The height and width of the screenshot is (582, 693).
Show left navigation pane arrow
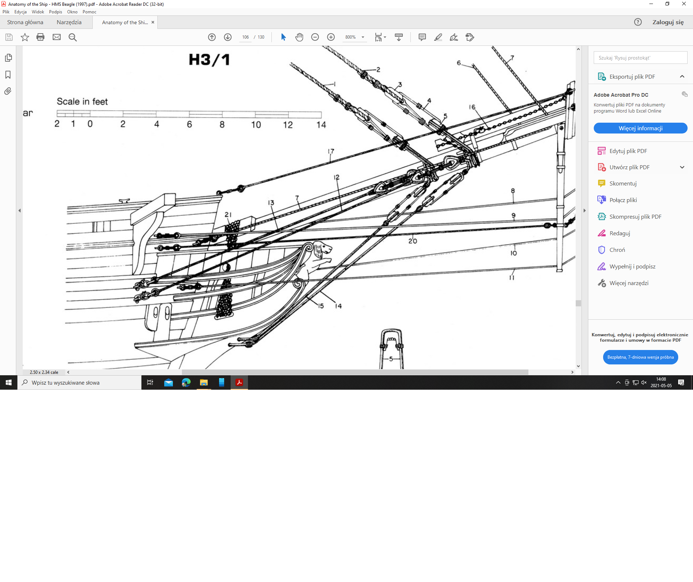coord(19,210)
